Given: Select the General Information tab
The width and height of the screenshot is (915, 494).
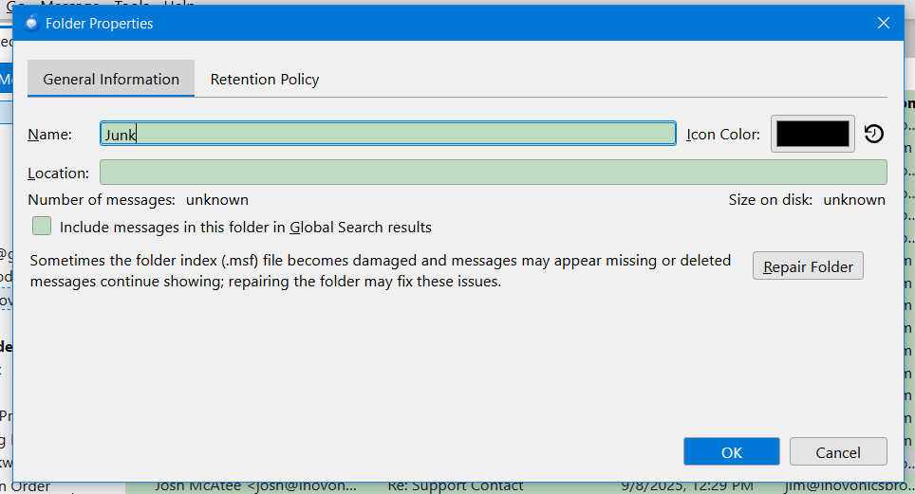Looking at the screenshot, I should pyautogui.click(x=111, y=80).
